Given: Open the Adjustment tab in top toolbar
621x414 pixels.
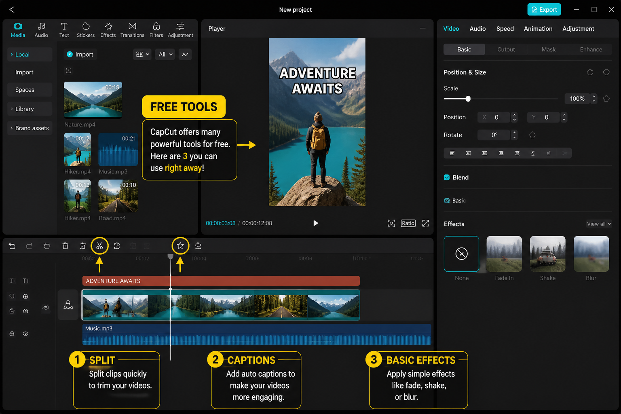Looking at the screenshot, I should point(180,30).
